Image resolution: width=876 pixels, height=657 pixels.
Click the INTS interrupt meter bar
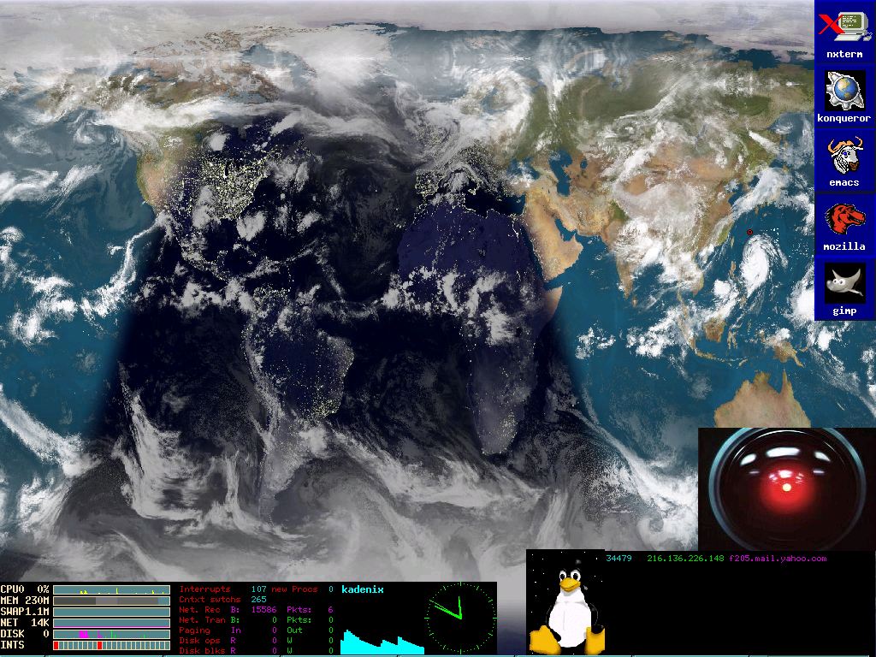pos(111,645)
